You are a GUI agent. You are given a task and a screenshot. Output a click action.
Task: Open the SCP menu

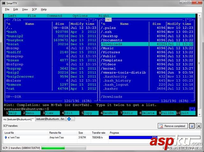point(34,10)
